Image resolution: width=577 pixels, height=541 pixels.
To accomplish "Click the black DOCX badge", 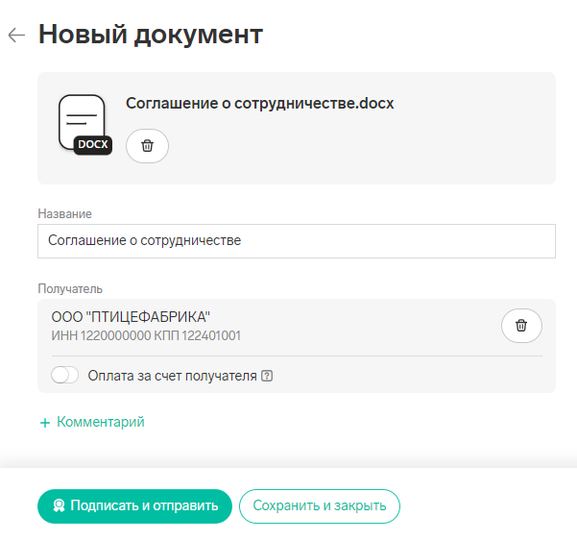I will 93,145.
